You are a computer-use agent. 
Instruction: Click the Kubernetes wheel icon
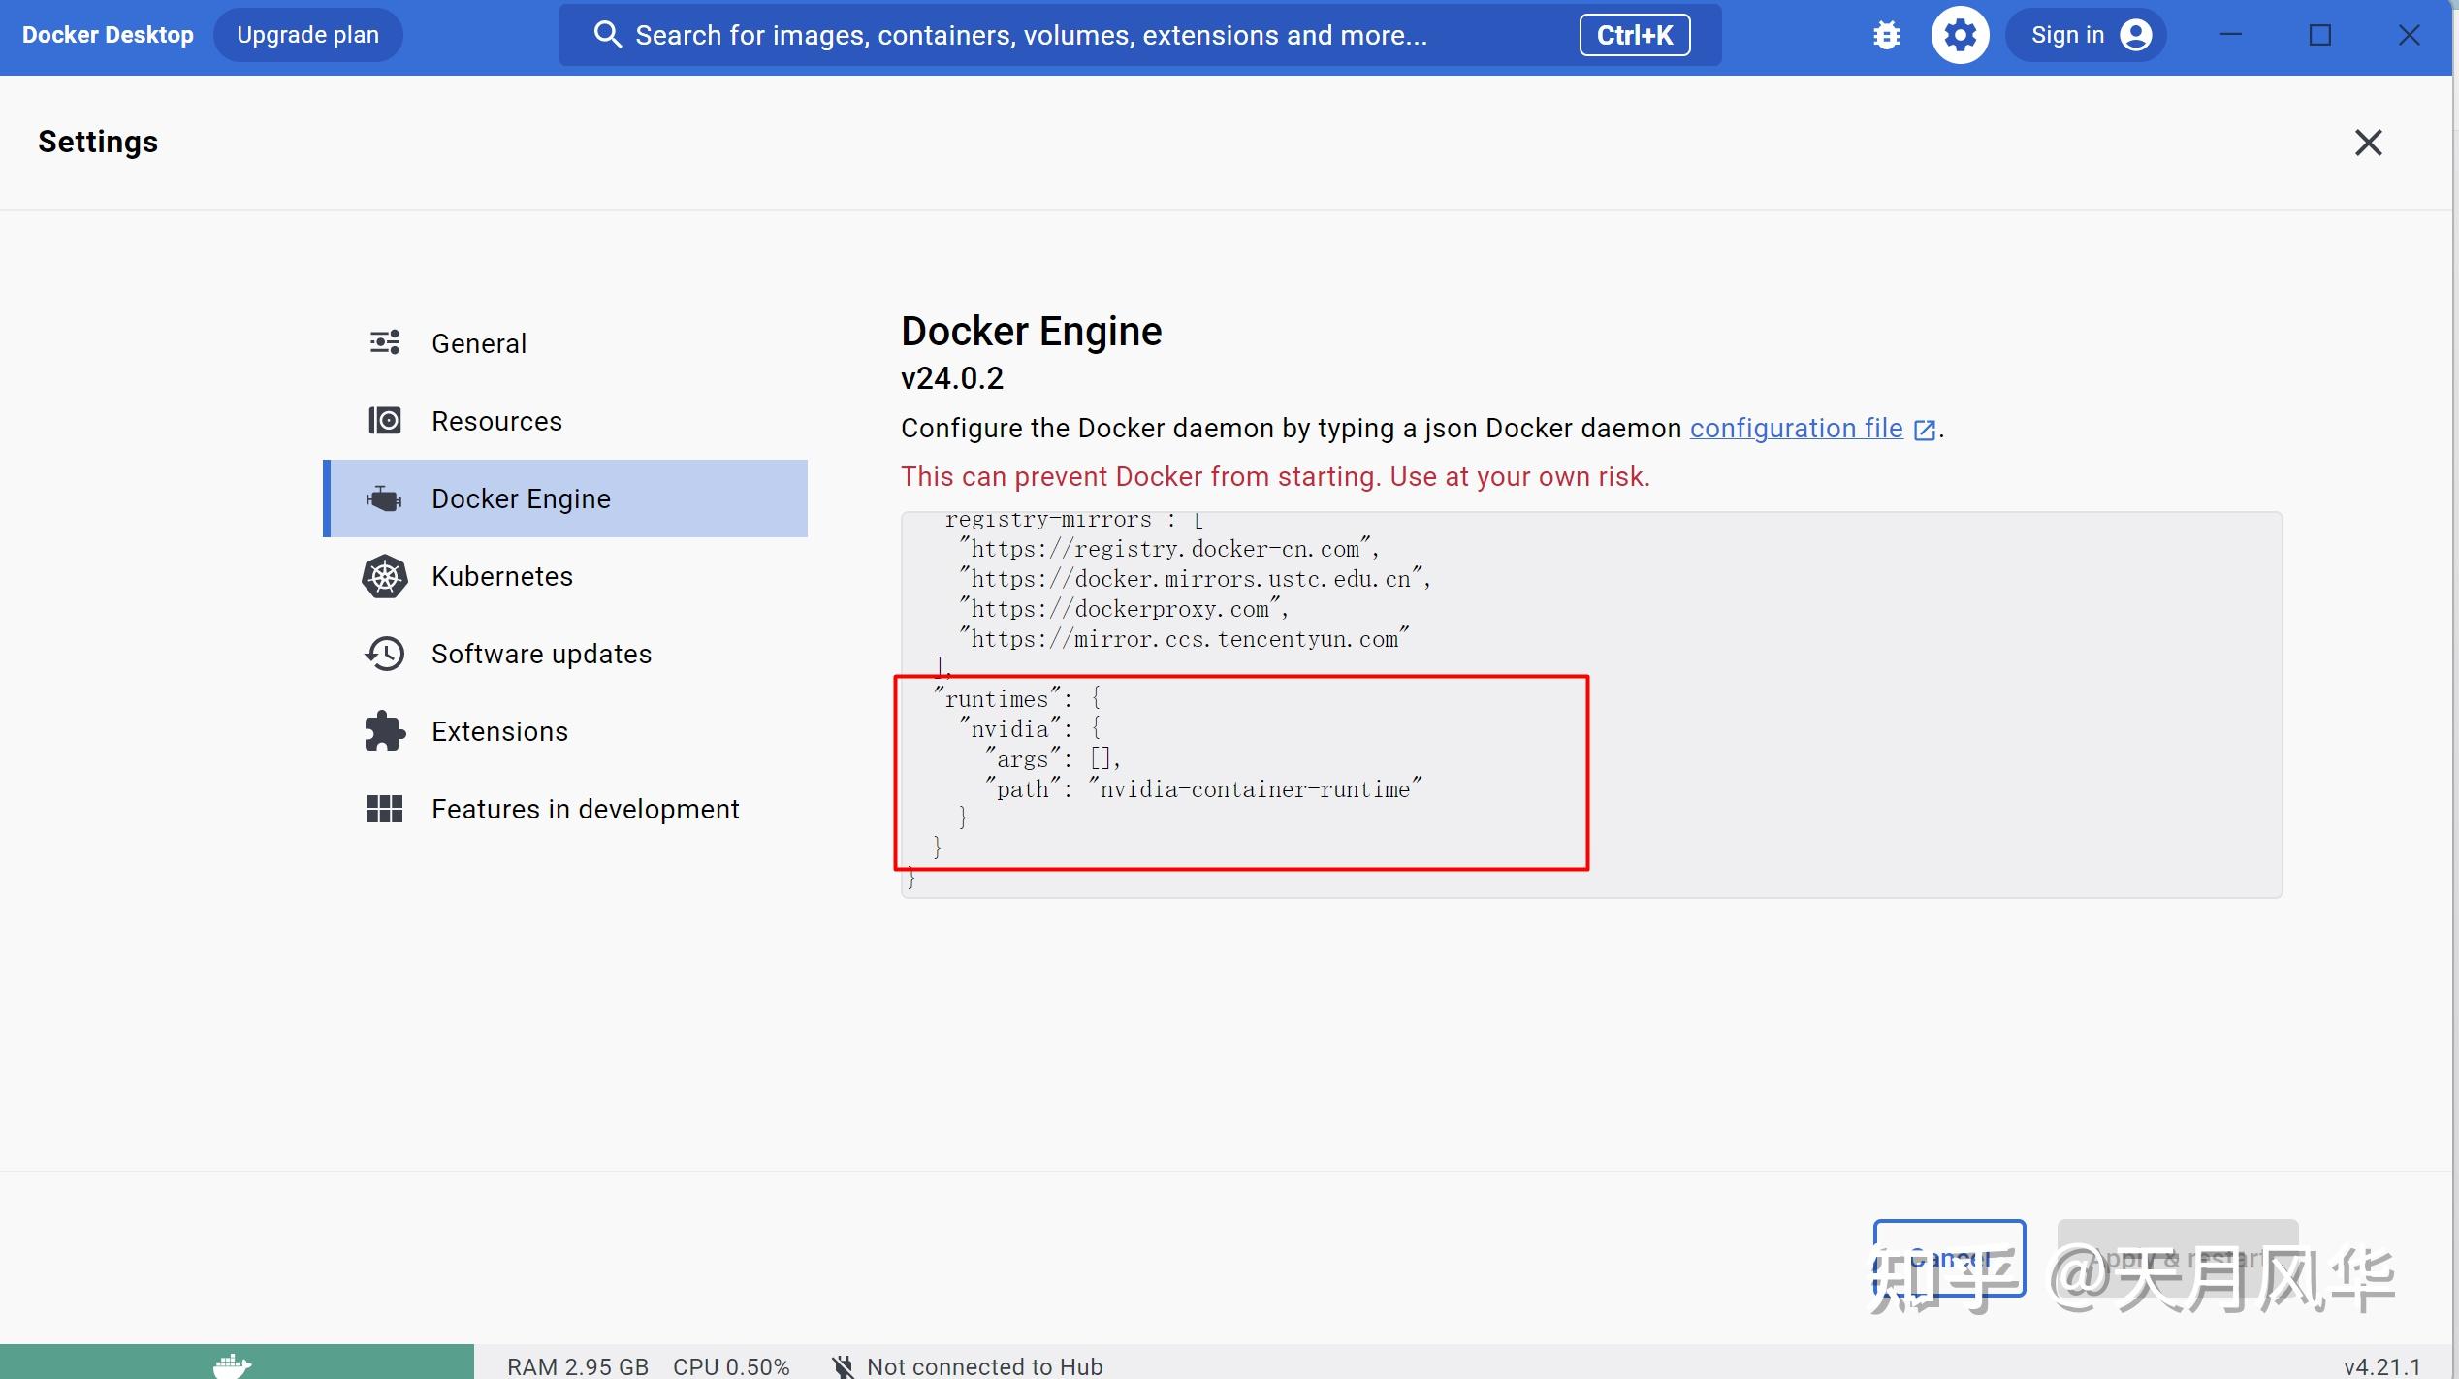point(384,576)
